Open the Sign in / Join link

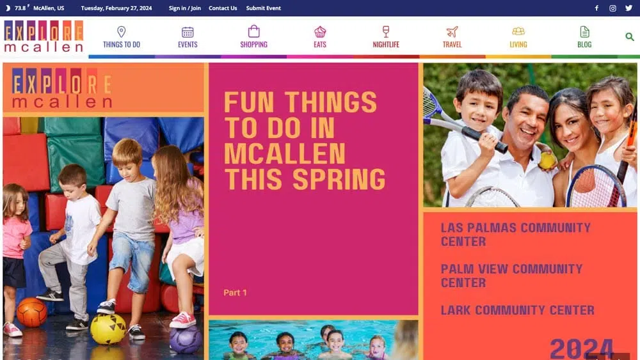point(185,8)
